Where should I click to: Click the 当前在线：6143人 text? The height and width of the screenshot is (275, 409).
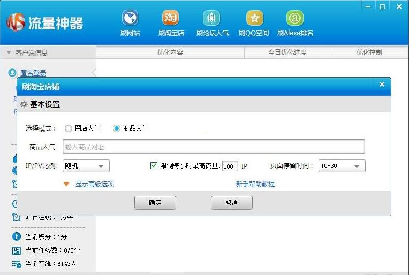click(x=51, y=264)
